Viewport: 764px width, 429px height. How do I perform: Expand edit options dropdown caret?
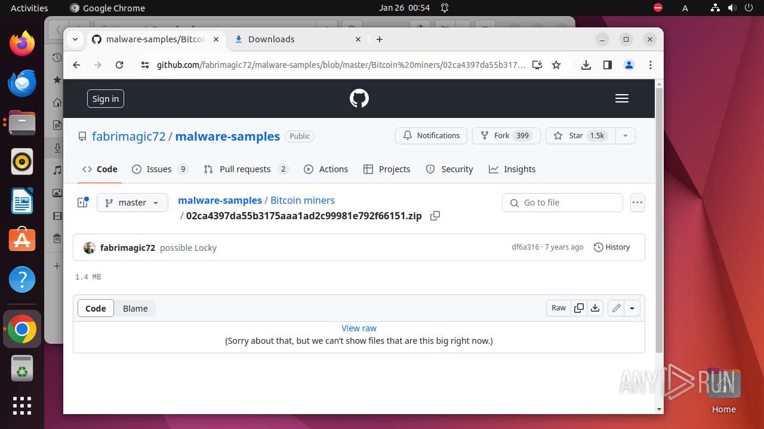[632, 308]
